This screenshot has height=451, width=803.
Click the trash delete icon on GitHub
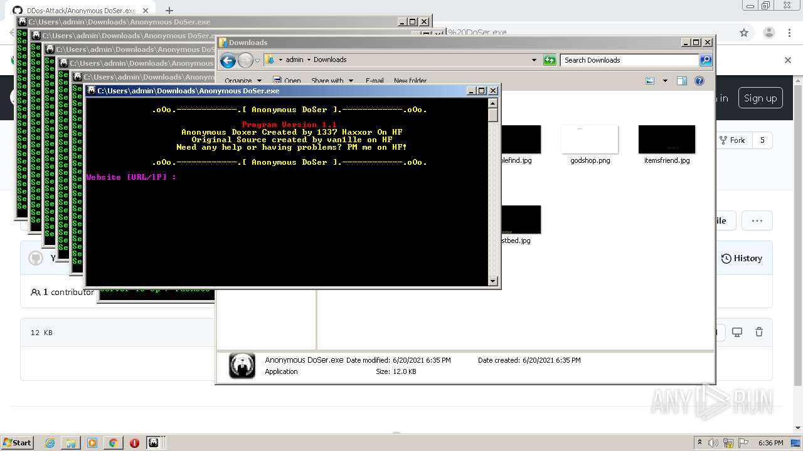click(x=759, y=333)
